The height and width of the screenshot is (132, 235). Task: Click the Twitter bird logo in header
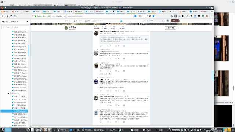pos(121,21)
